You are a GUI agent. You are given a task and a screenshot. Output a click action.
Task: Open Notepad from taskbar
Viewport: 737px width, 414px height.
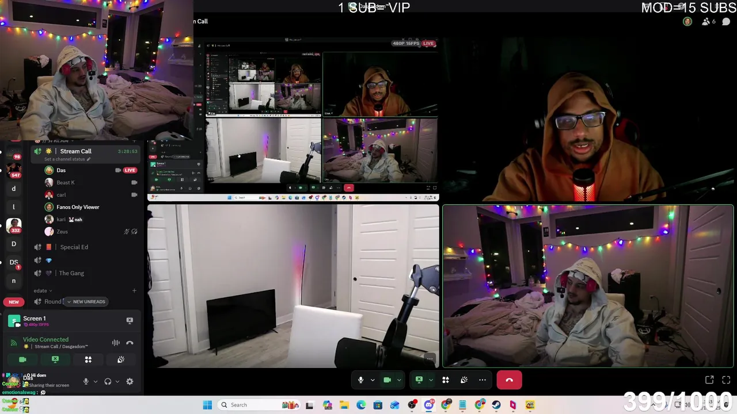462,405
